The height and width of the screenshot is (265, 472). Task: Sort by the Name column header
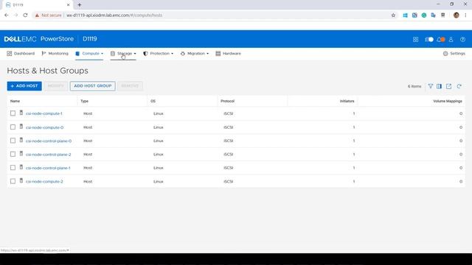[x=15, y=102]
